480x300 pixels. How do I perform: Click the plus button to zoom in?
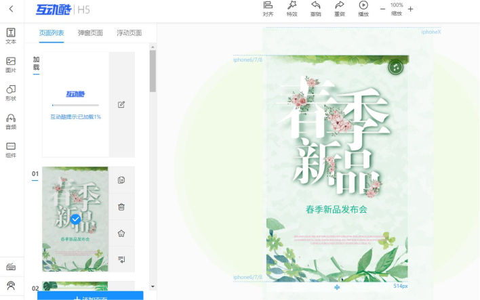pyautogui.click(x=410, y=9)
